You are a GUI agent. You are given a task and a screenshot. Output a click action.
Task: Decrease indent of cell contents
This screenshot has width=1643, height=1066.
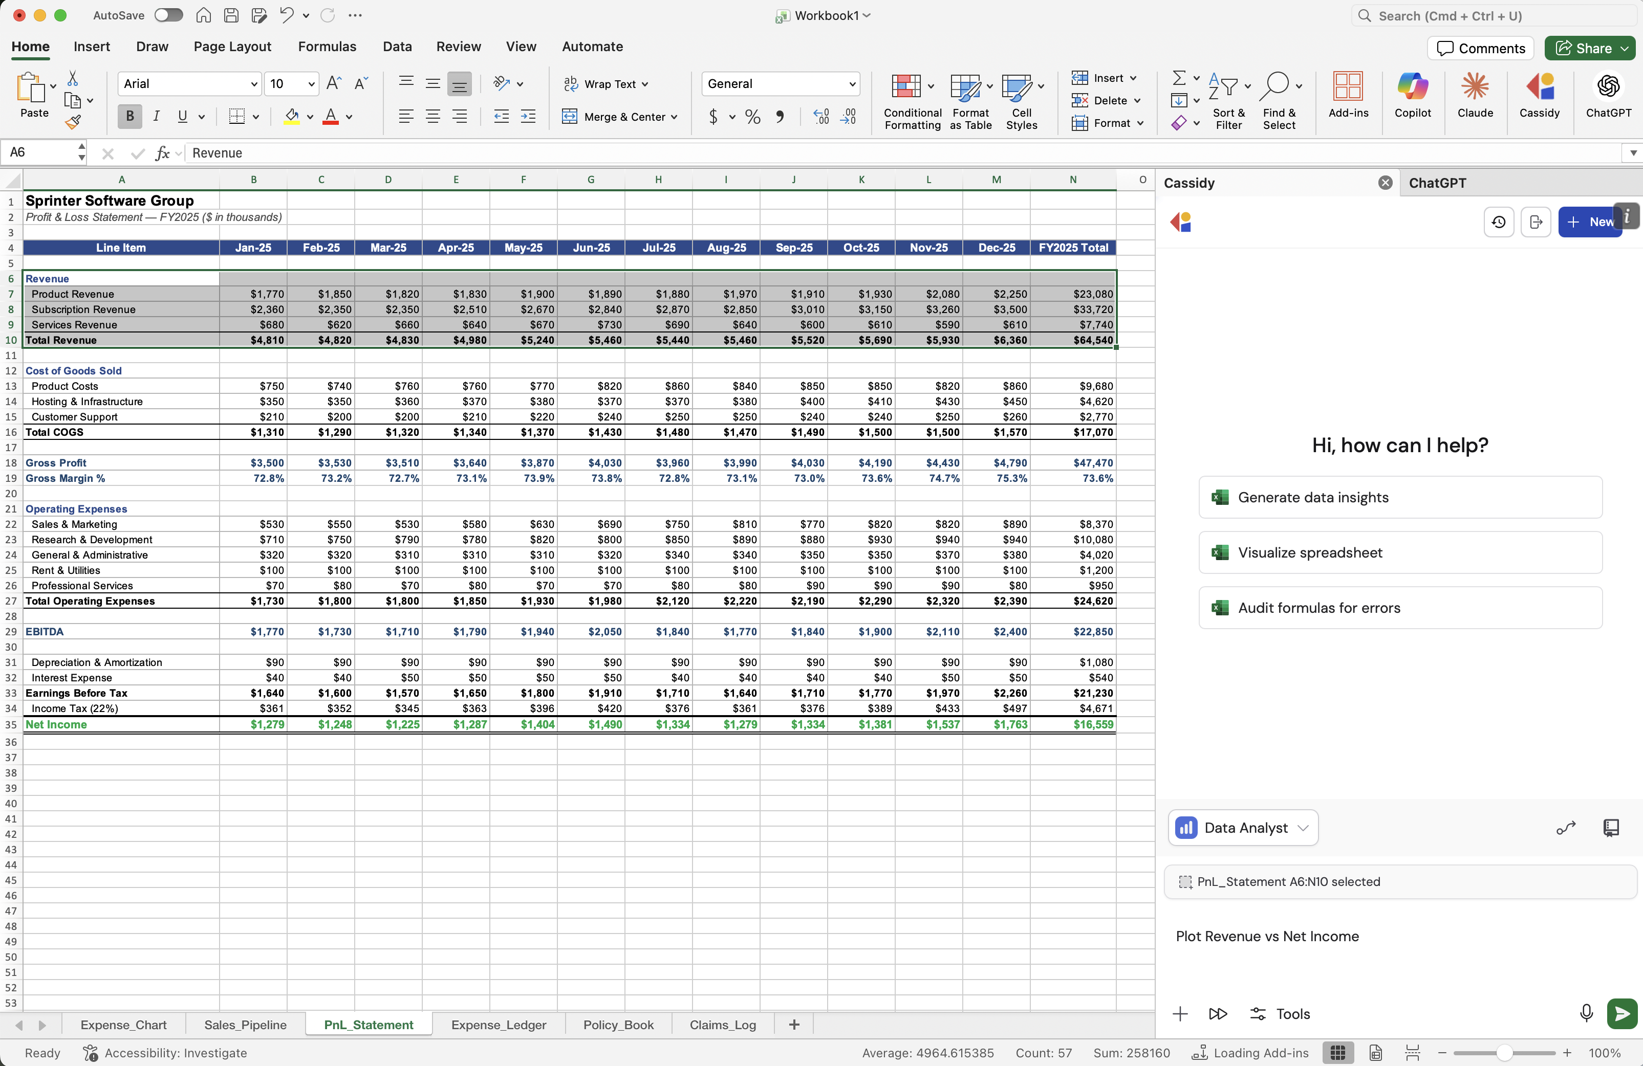(502, 117)
